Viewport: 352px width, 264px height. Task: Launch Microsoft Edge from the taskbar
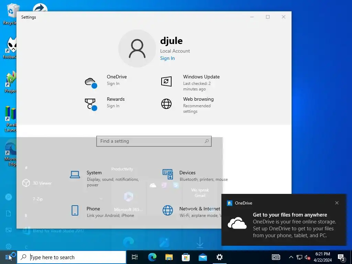tap(152, 257)
